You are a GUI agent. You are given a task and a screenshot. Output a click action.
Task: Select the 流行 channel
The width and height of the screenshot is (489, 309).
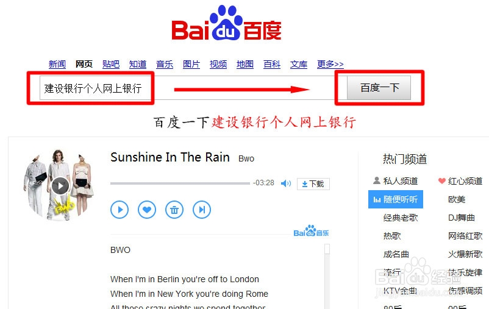(x=392, y=272)
